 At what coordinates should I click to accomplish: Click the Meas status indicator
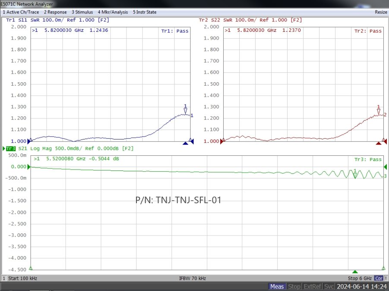point(277,287)
